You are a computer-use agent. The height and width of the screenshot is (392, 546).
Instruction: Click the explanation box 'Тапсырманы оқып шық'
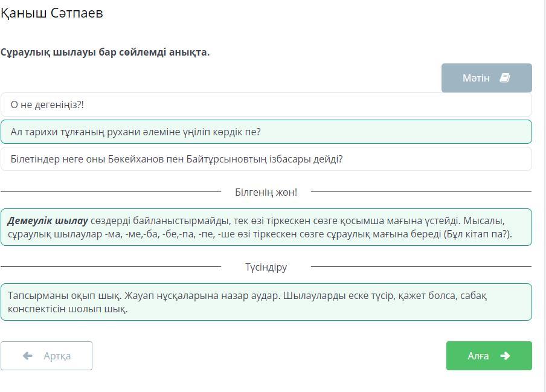[x=266, y=302]
